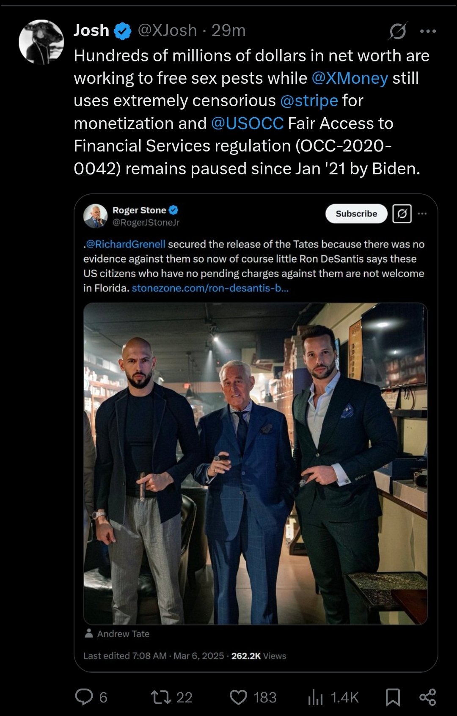
Task: Like the post with the heart icon
Action: point(238,697)
